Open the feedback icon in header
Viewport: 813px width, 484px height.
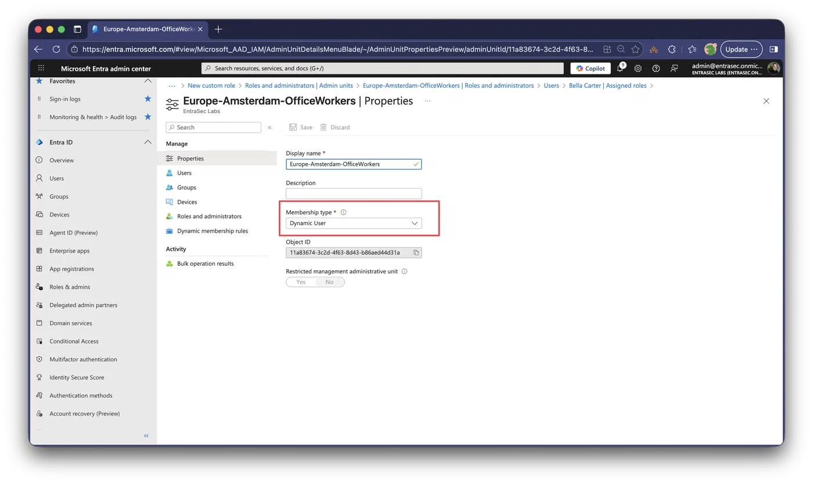tap(674, 68)
